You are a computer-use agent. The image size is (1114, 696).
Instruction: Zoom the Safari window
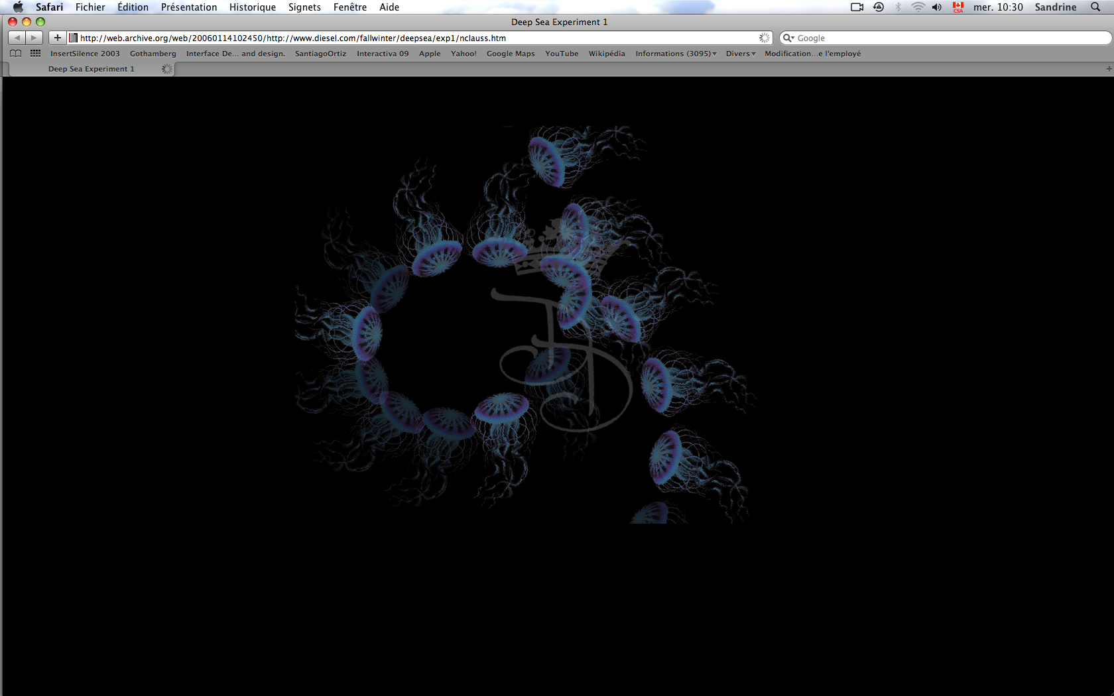coord(40,22)
